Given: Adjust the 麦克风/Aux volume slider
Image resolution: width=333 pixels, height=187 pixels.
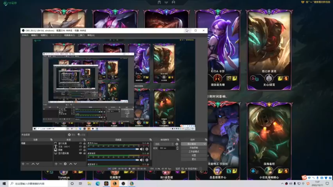Looking at the screenshot, I should coord(113,149).
